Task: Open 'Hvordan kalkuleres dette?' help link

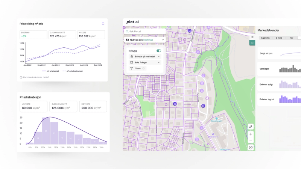Action: pyautogui.click(x=35, y=77)
